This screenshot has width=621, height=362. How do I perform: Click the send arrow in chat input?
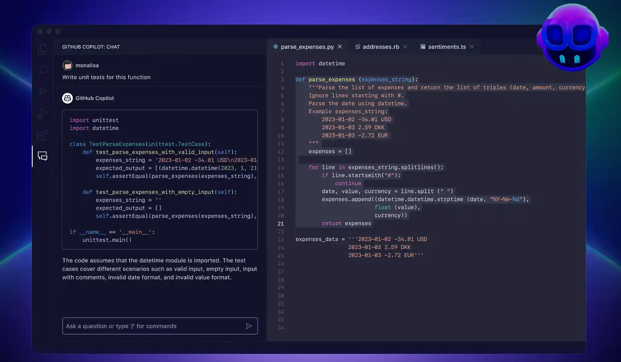pyautogui.click(x=249, y=326)
